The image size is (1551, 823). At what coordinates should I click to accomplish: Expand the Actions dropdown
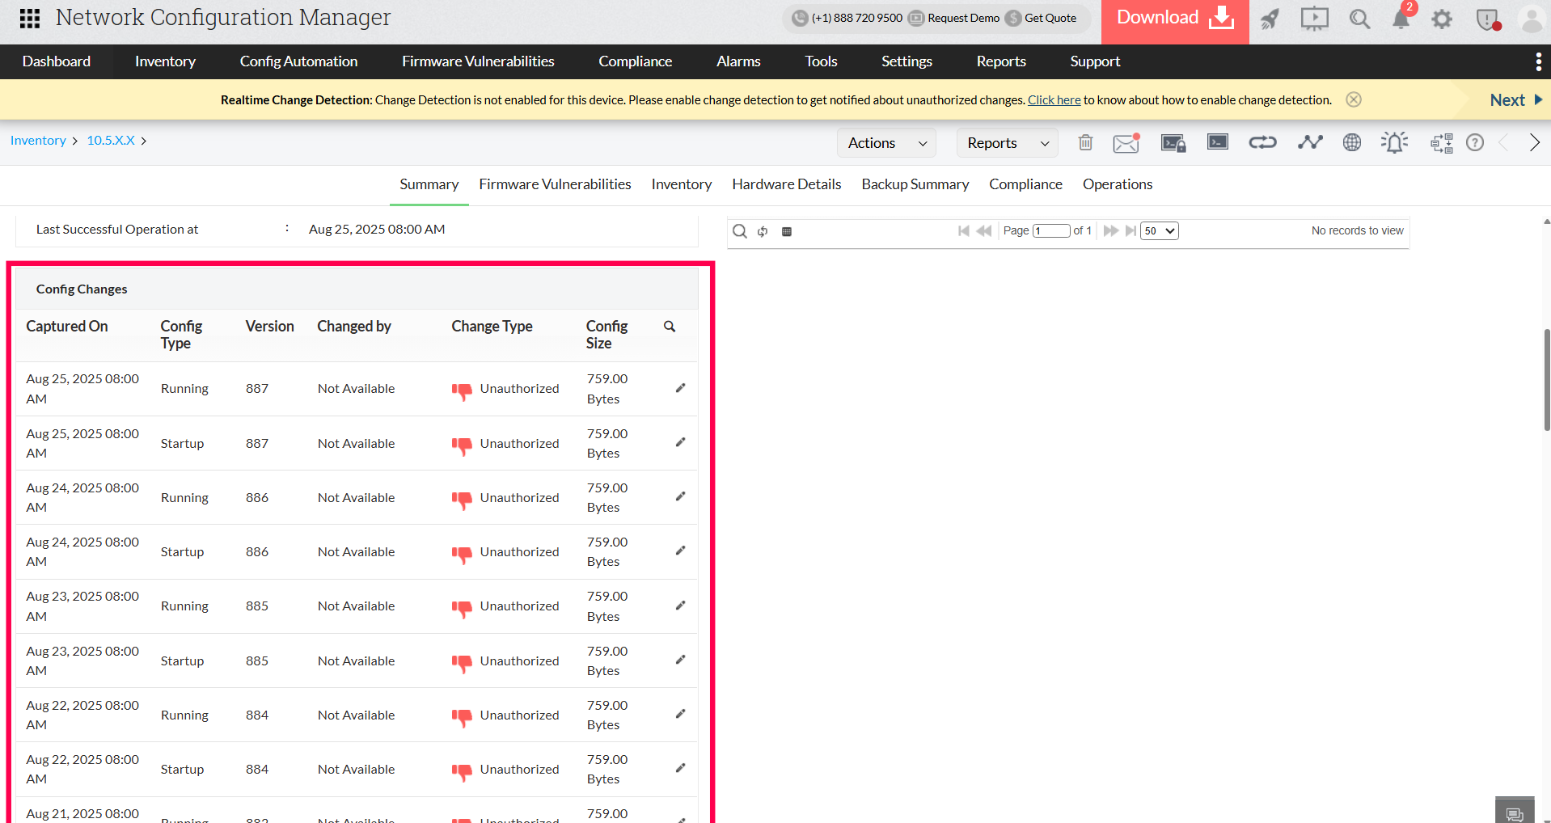[x=886, y=143]
